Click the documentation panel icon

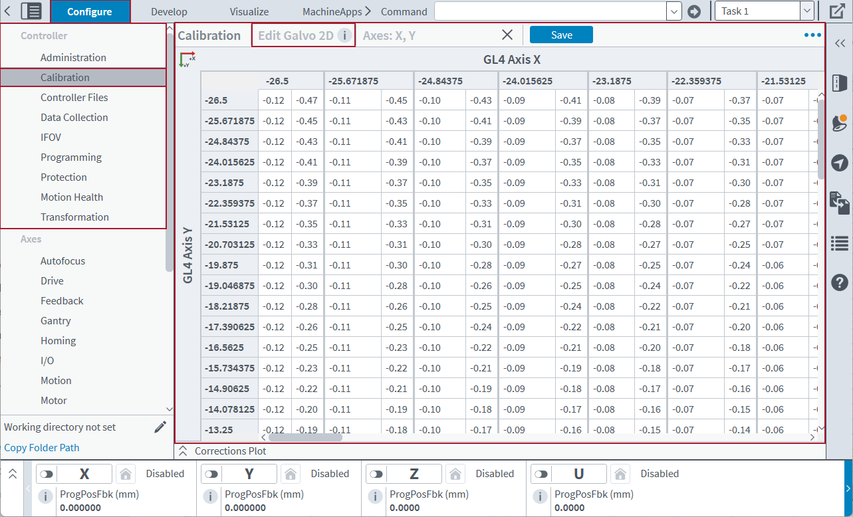(x=840, y=83)
